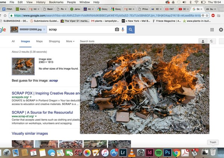Open the New York – Mel B bookmark
The height and width of the screenshot is (158, 224).
[x=136, y=21]
